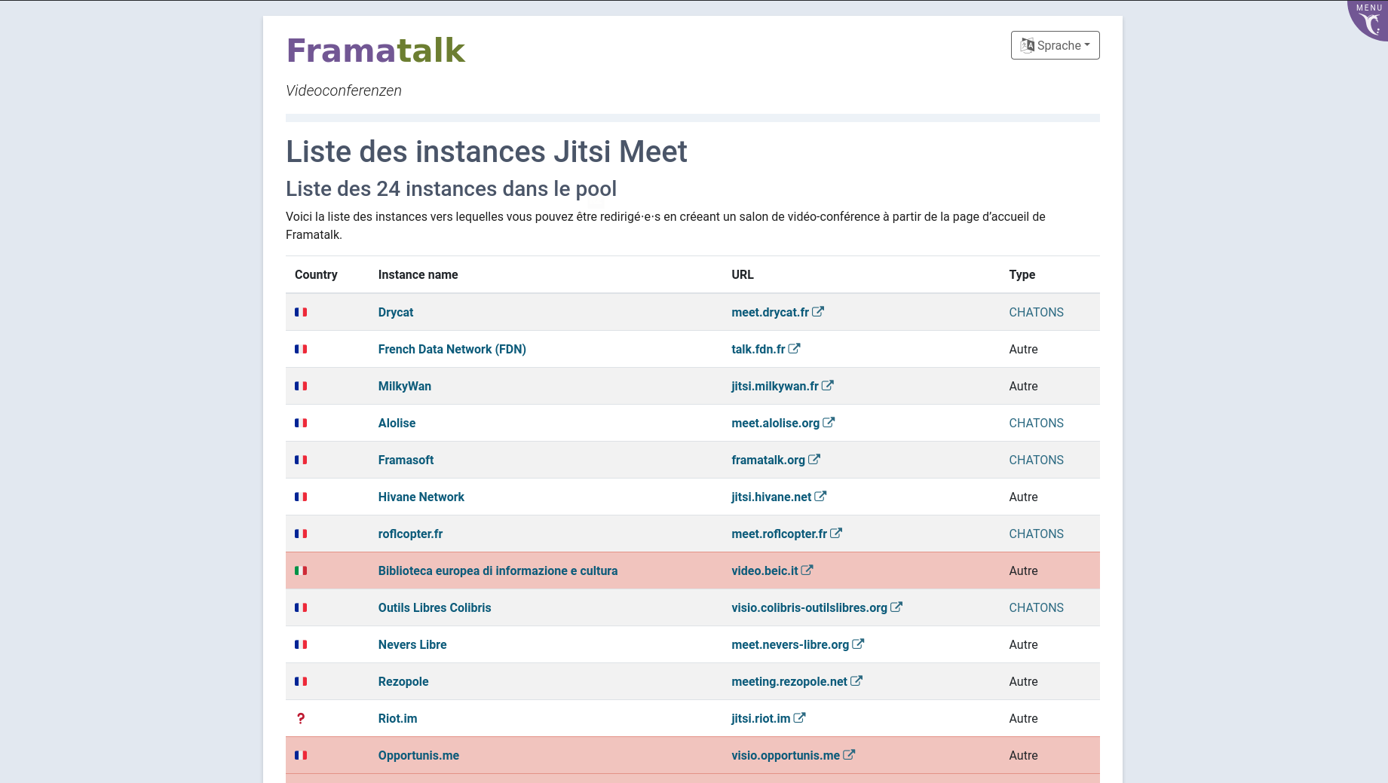Viewport: 1388px width, 783px height.
Task: Click the French flag in the MilkyWan row
Action: [301, 386]
